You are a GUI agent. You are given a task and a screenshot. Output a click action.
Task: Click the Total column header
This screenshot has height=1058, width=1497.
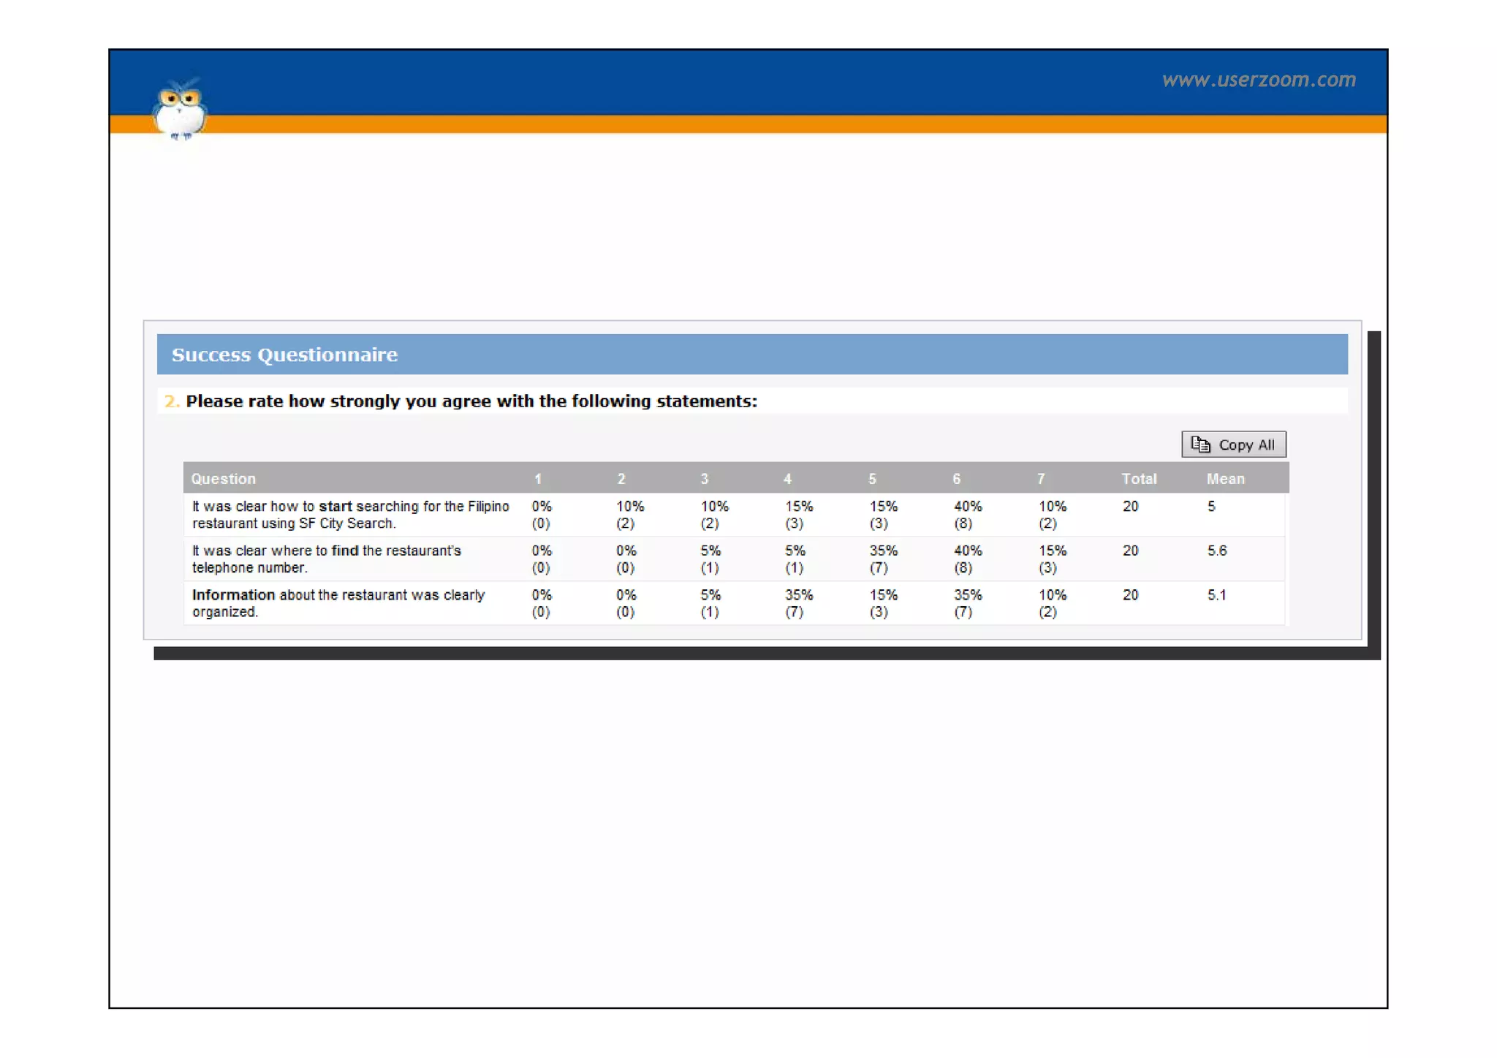(x=1139, y=479)
